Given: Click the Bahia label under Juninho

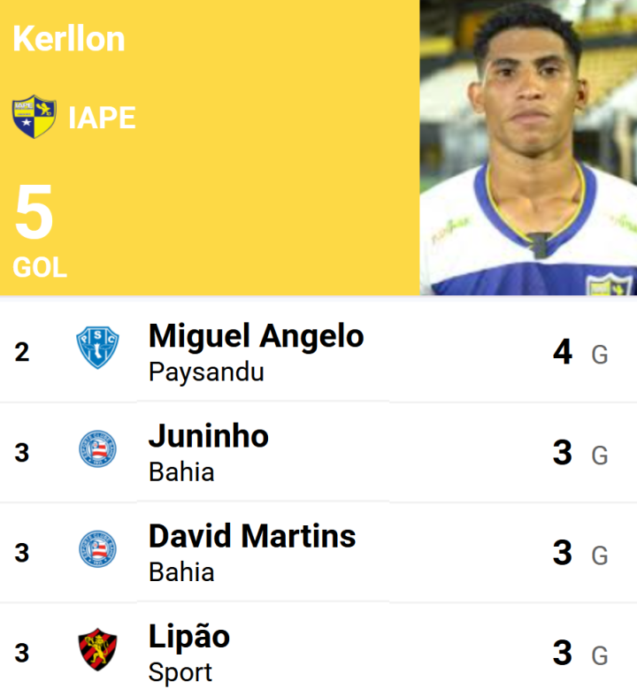Looking at the screenshot, I should (x=181, y=472).
